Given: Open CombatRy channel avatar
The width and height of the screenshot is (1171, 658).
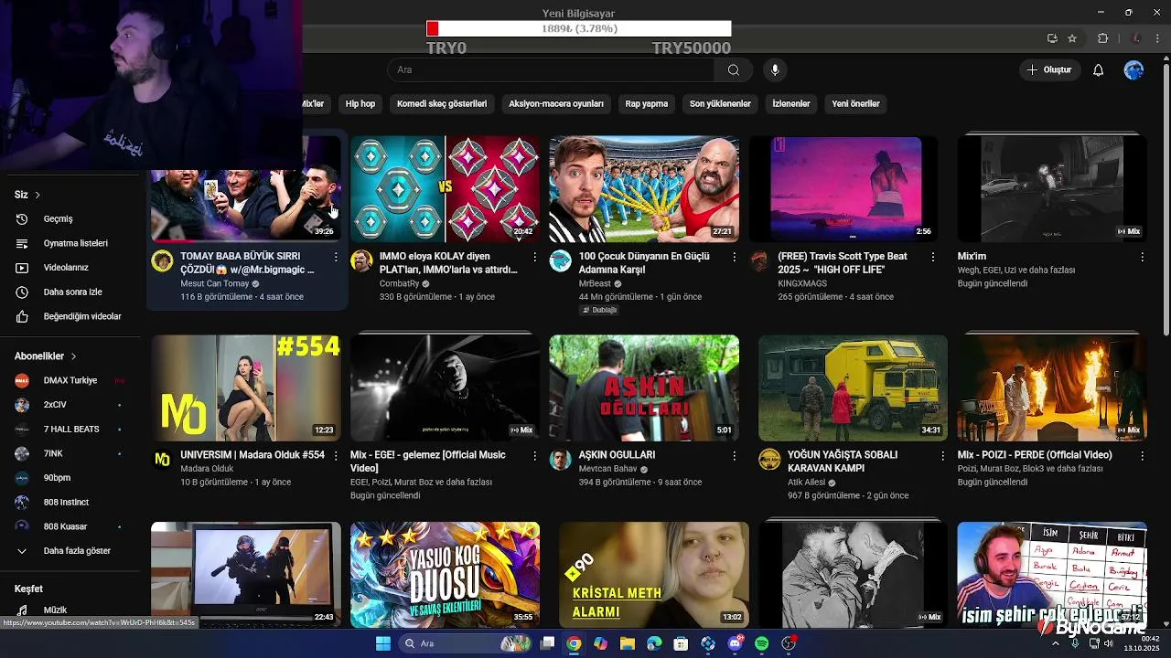Looking at the screenshot, I should click(x=361, y=261).
